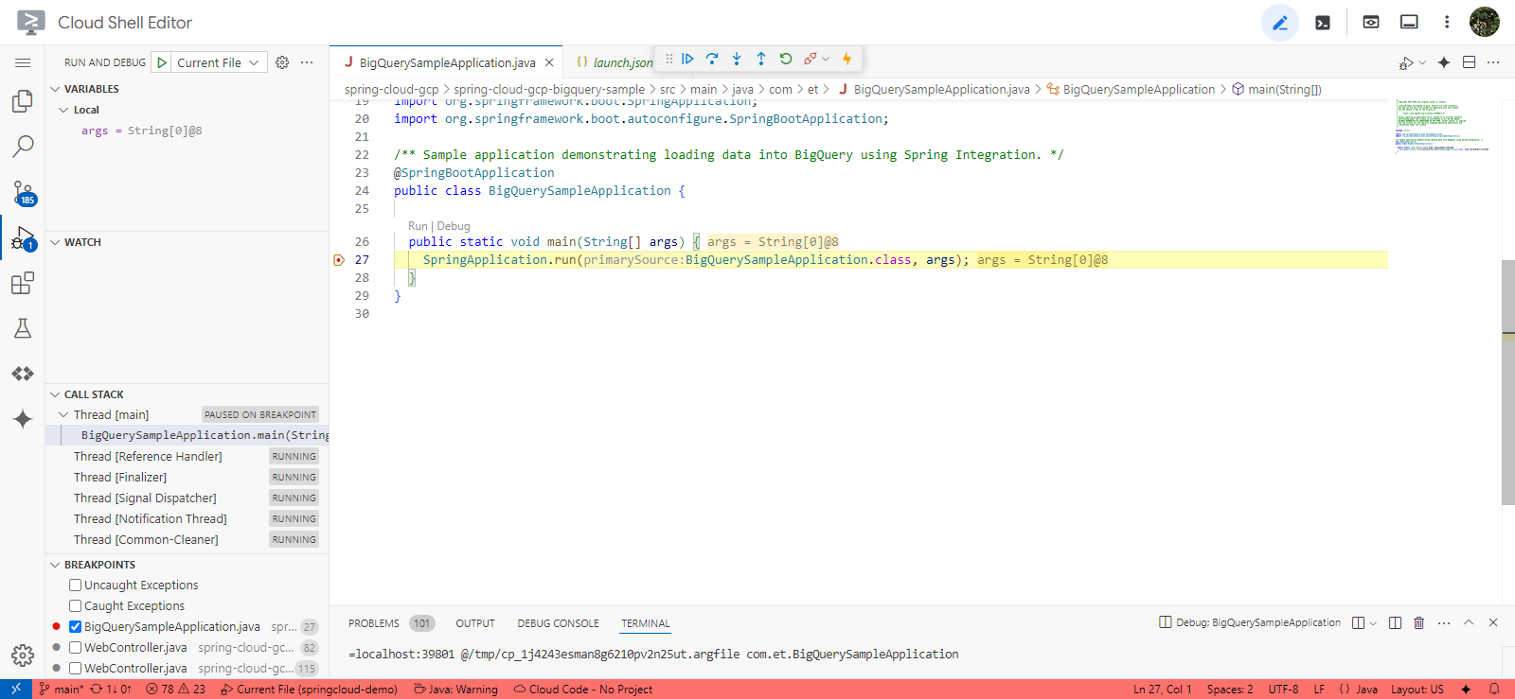Click the Debug code lens above main
This screenshot has height=699, width=1515.
[454, 226]
